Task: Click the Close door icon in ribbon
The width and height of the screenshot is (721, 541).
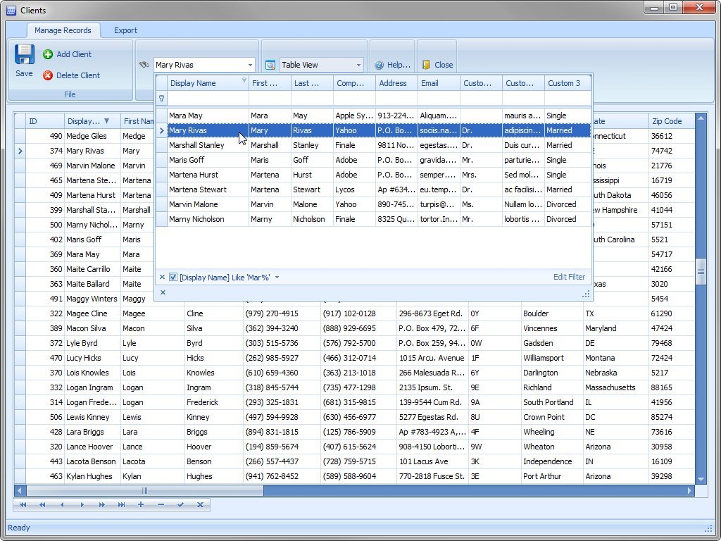Action: (x=426, y=65)
